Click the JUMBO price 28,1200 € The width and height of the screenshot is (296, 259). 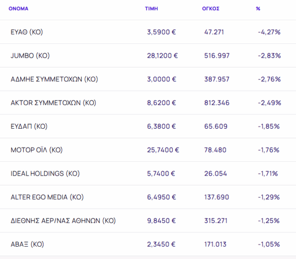click(x=162, y=56)
